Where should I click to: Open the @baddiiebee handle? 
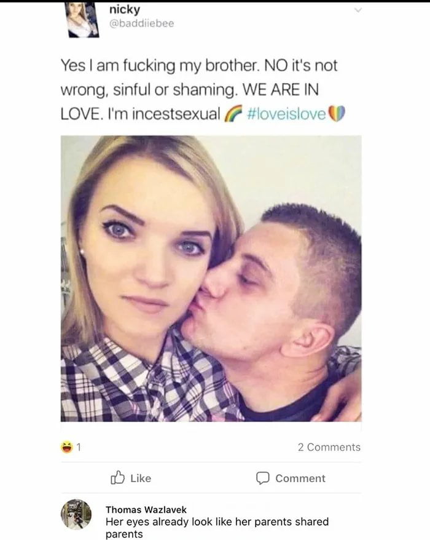point(141,23)
